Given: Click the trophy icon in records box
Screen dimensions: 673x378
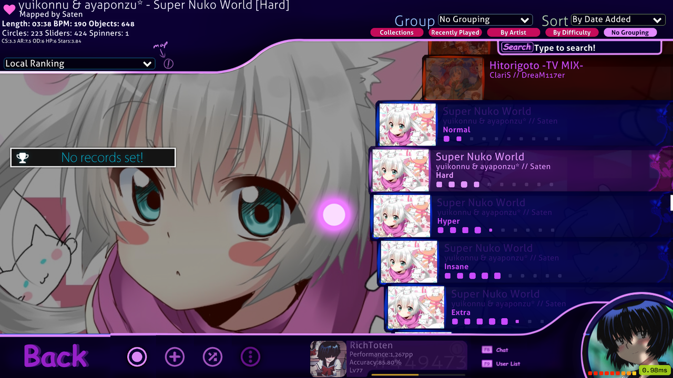Looking at the screenshot, I should [x=22, y=157].
